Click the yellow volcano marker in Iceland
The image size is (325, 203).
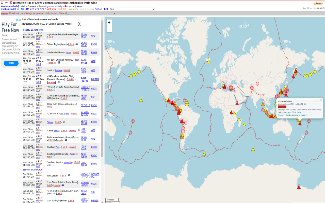click(x=208, y=61)
